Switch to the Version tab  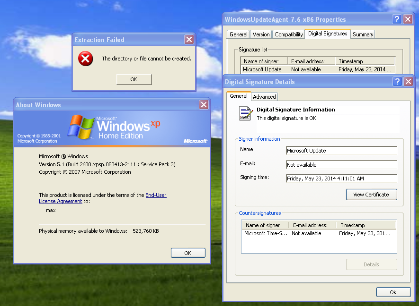click(261, 34)
